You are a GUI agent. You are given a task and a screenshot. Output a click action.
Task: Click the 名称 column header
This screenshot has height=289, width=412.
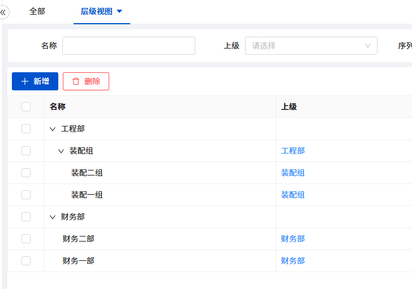(58, 107)
